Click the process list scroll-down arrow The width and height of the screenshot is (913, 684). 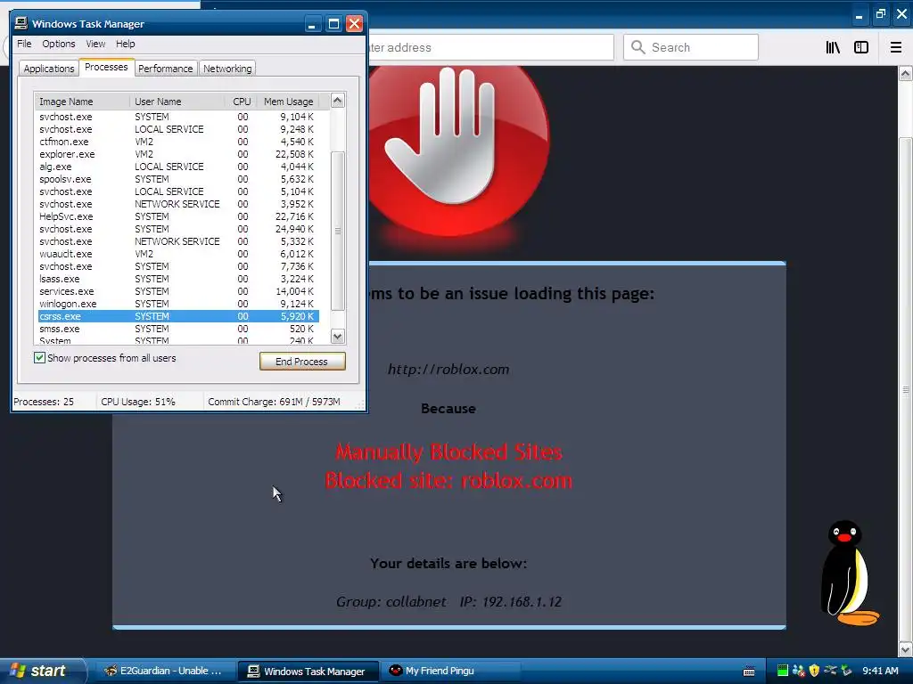tap(337, 336)
